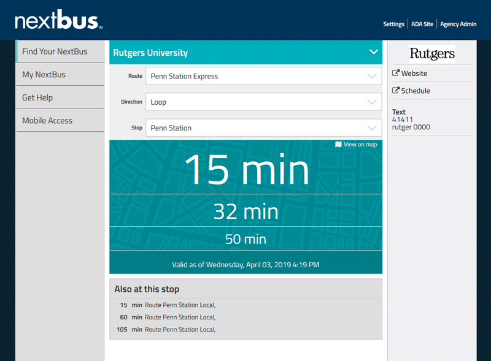491x361 pixels.
Task: Open the Stop dropdown showing Penn Station
Action: [x=264, y=127]
